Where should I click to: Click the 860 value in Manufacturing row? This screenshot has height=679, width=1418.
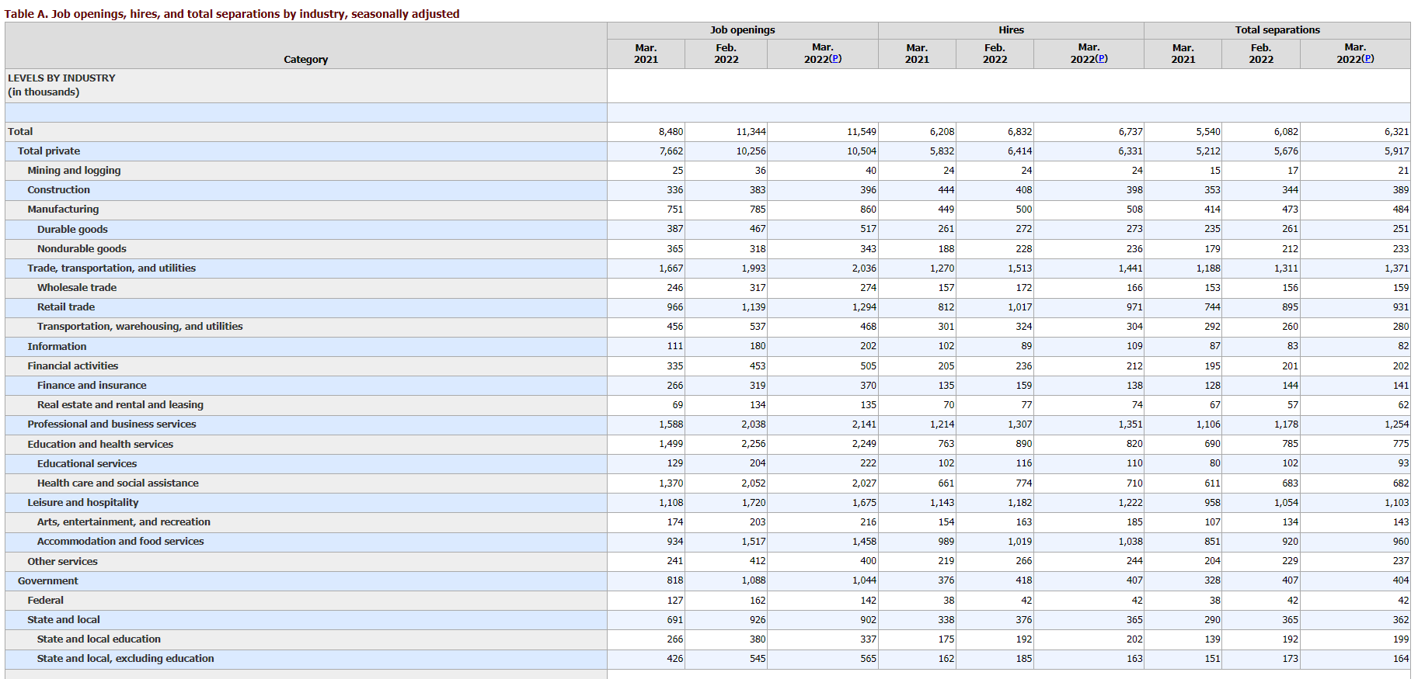[869, 210]
